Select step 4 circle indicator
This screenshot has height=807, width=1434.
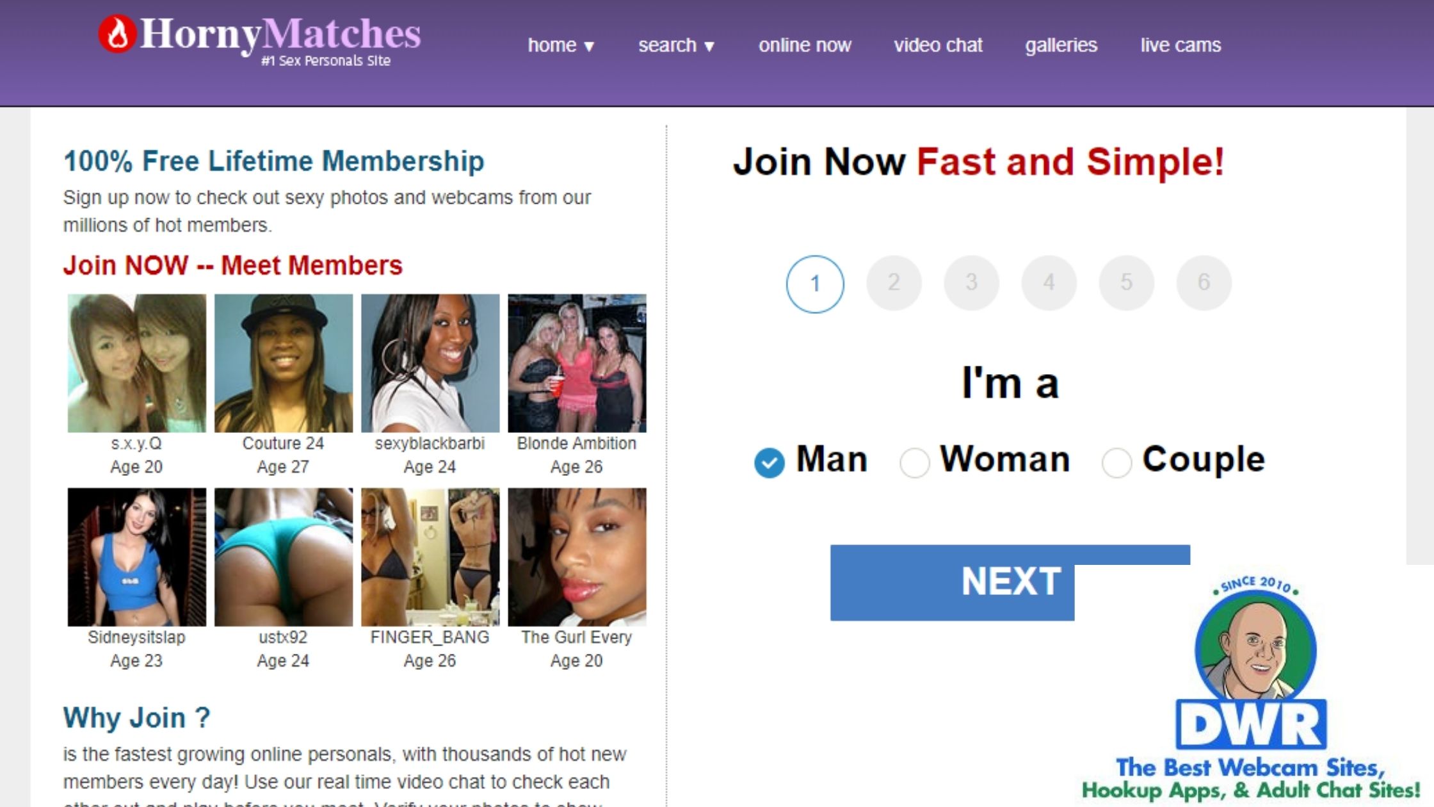[1049, 282]
